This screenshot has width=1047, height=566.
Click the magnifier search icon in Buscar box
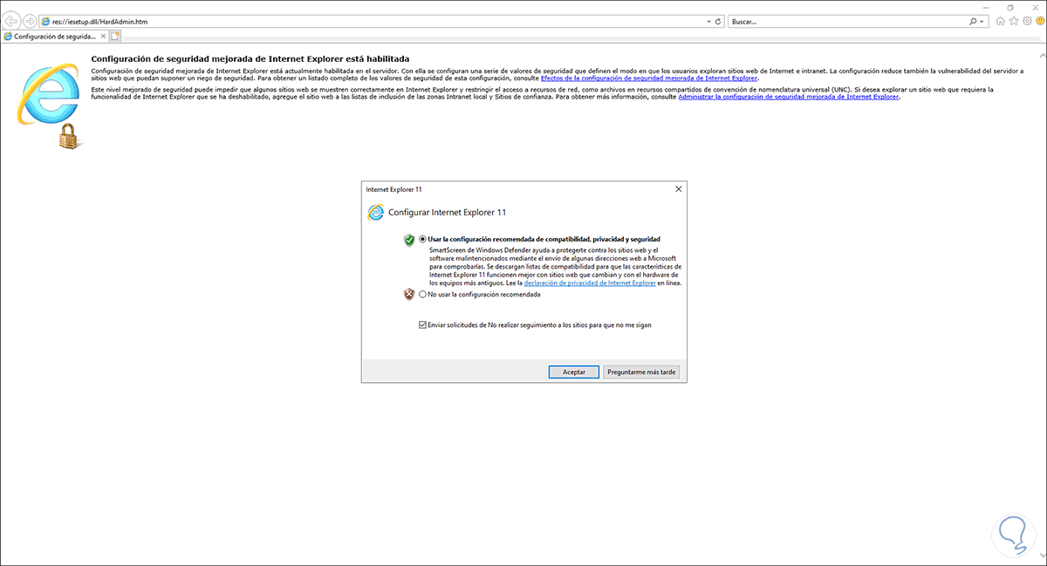click(x=971, y=21)
